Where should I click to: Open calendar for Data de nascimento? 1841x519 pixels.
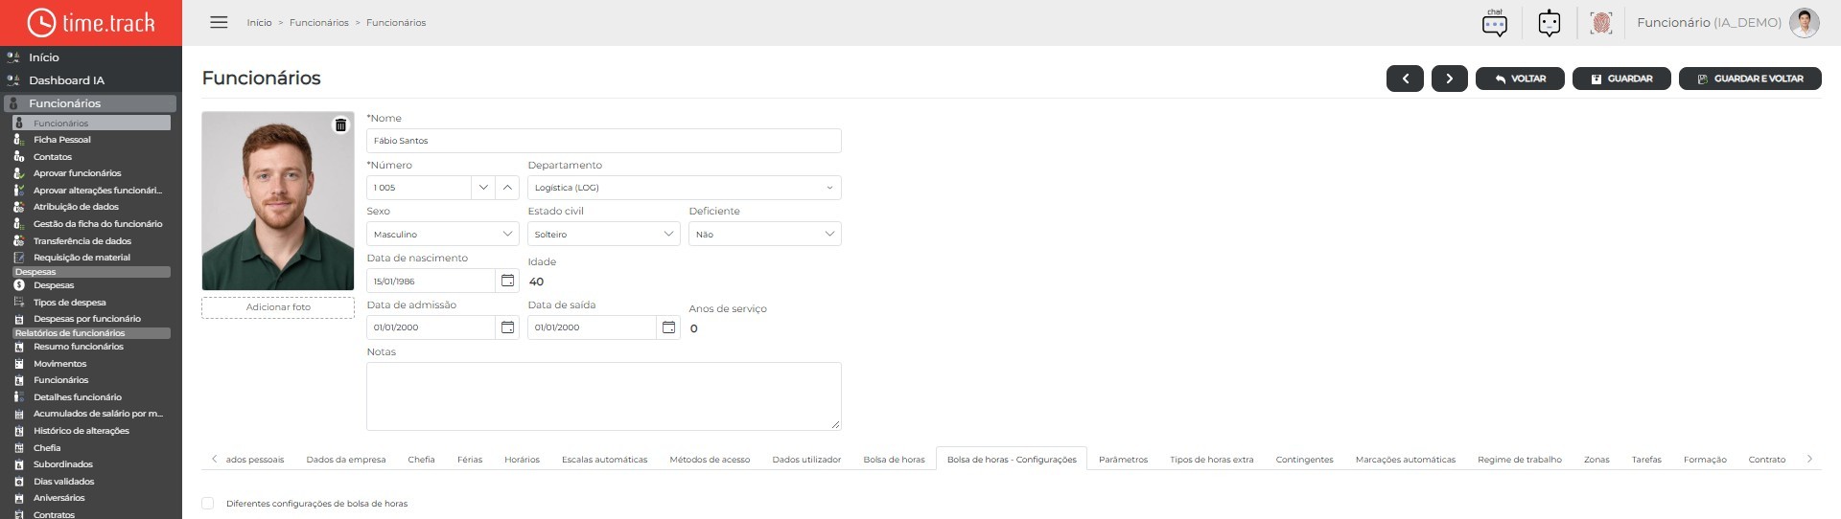coord(507,281)
